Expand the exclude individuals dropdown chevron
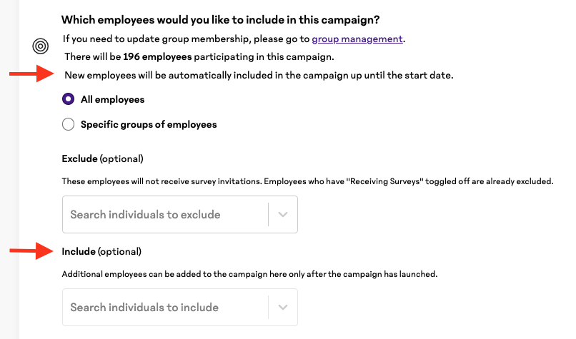576x339 pixels. [283, 215]
